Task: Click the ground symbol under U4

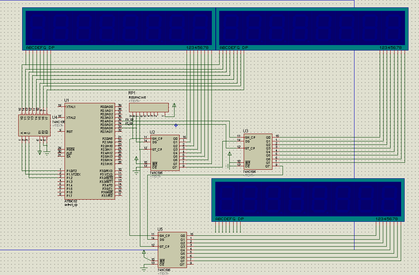Action: pos(47,153)
